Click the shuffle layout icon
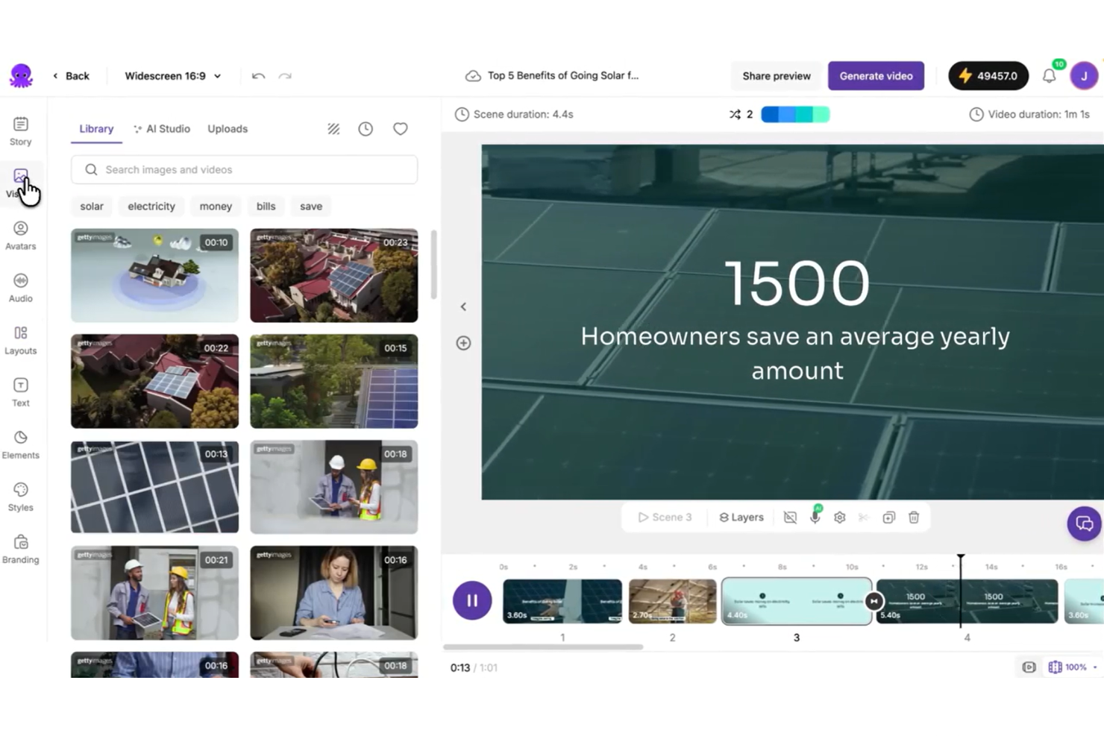The width and height of the screenshot is (1104, 736). coord(735,114)
